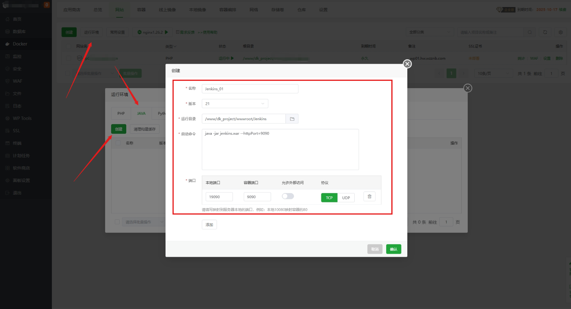Close the 运行环境 dialog with its X icon
This screenshot has width=571, height=309.
[468, 88]
